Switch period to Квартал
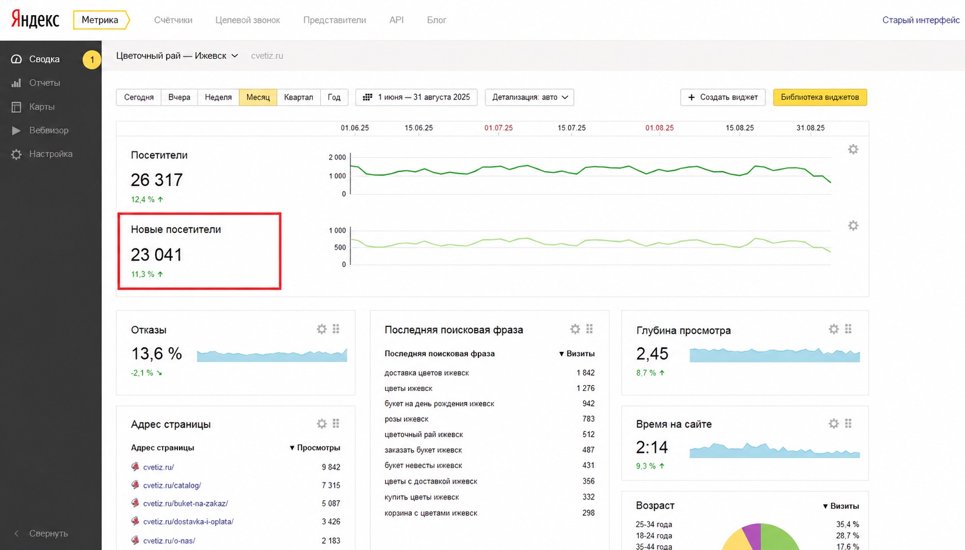This screenshot has width=965, height=550. [x=299, y=98]
